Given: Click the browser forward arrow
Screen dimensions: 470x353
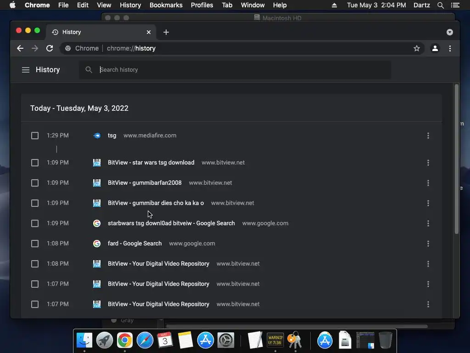Looking at the screenshot, I should coord(35,48).
